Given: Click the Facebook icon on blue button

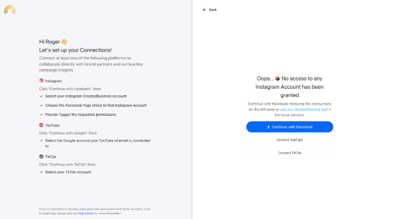Looking at the screenshot, I should (268, 127).
